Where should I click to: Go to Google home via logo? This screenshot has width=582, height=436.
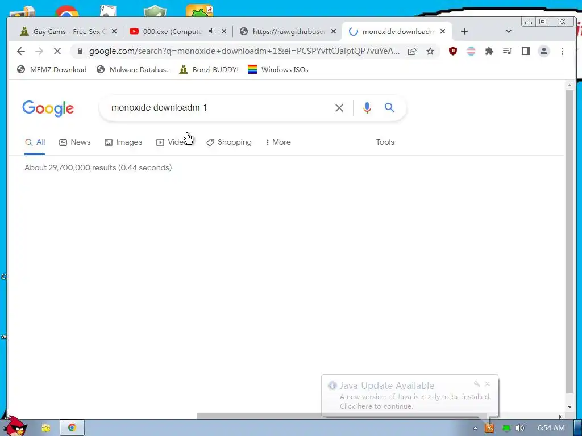point(48,108)
